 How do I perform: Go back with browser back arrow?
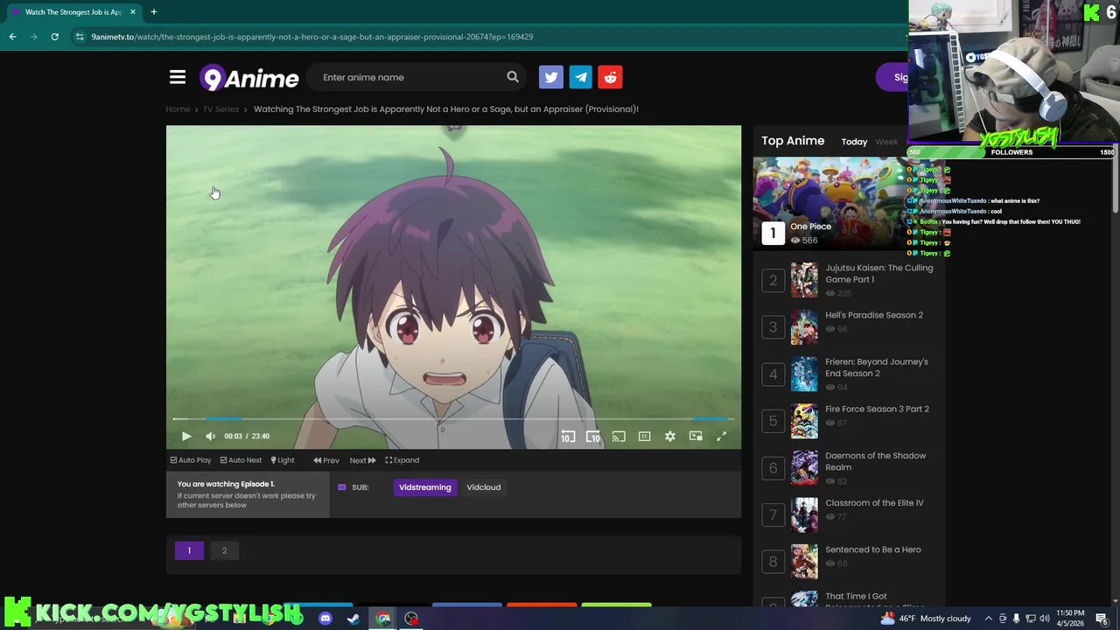coord(12,37)
